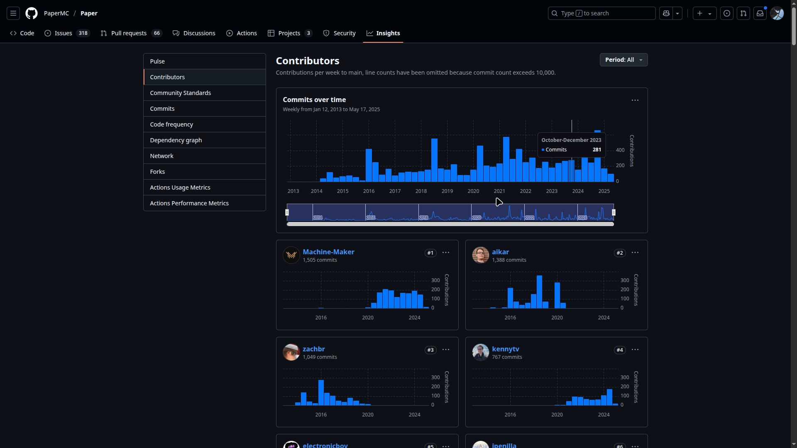This screenshot has width=797, height=448.
Task: Open Community Standards in sidebar
Action: [x=205, y=93]
